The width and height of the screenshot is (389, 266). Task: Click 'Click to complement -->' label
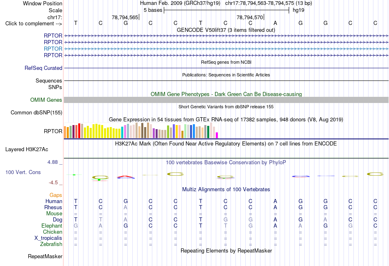(34, 24)
